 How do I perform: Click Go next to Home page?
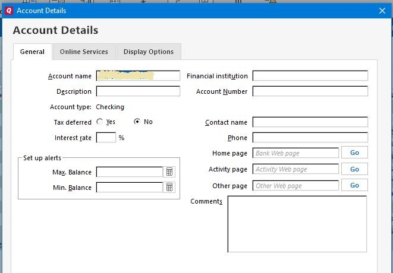click(x=354, y=153)
